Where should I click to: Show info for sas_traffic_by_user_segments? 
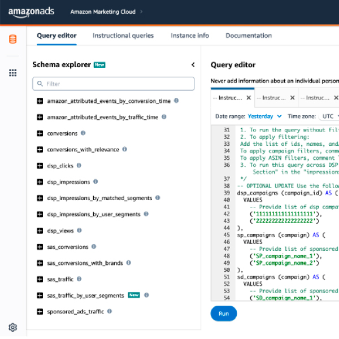[146, 295]
